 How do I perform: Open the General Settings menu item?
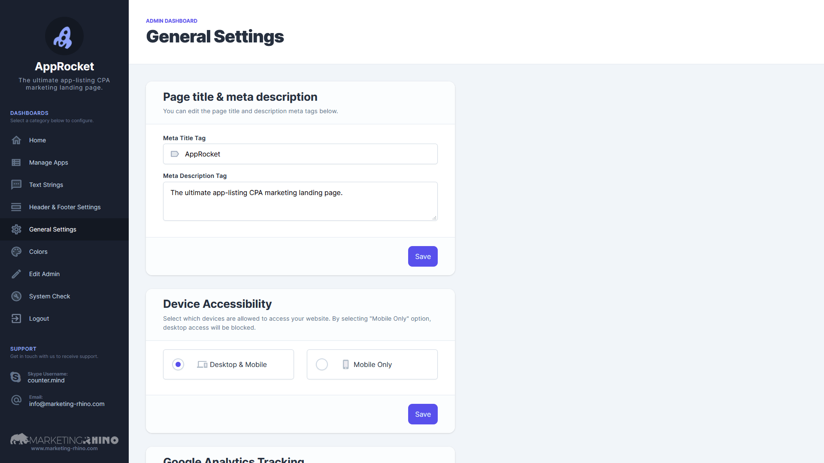click(64, 229)
